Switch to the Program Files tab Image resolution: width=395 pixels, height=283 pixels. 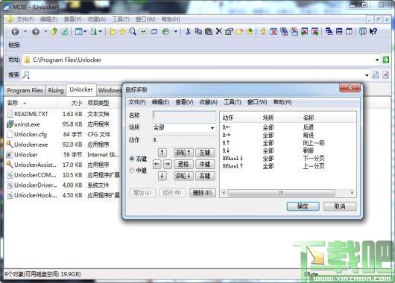[25, 90]
